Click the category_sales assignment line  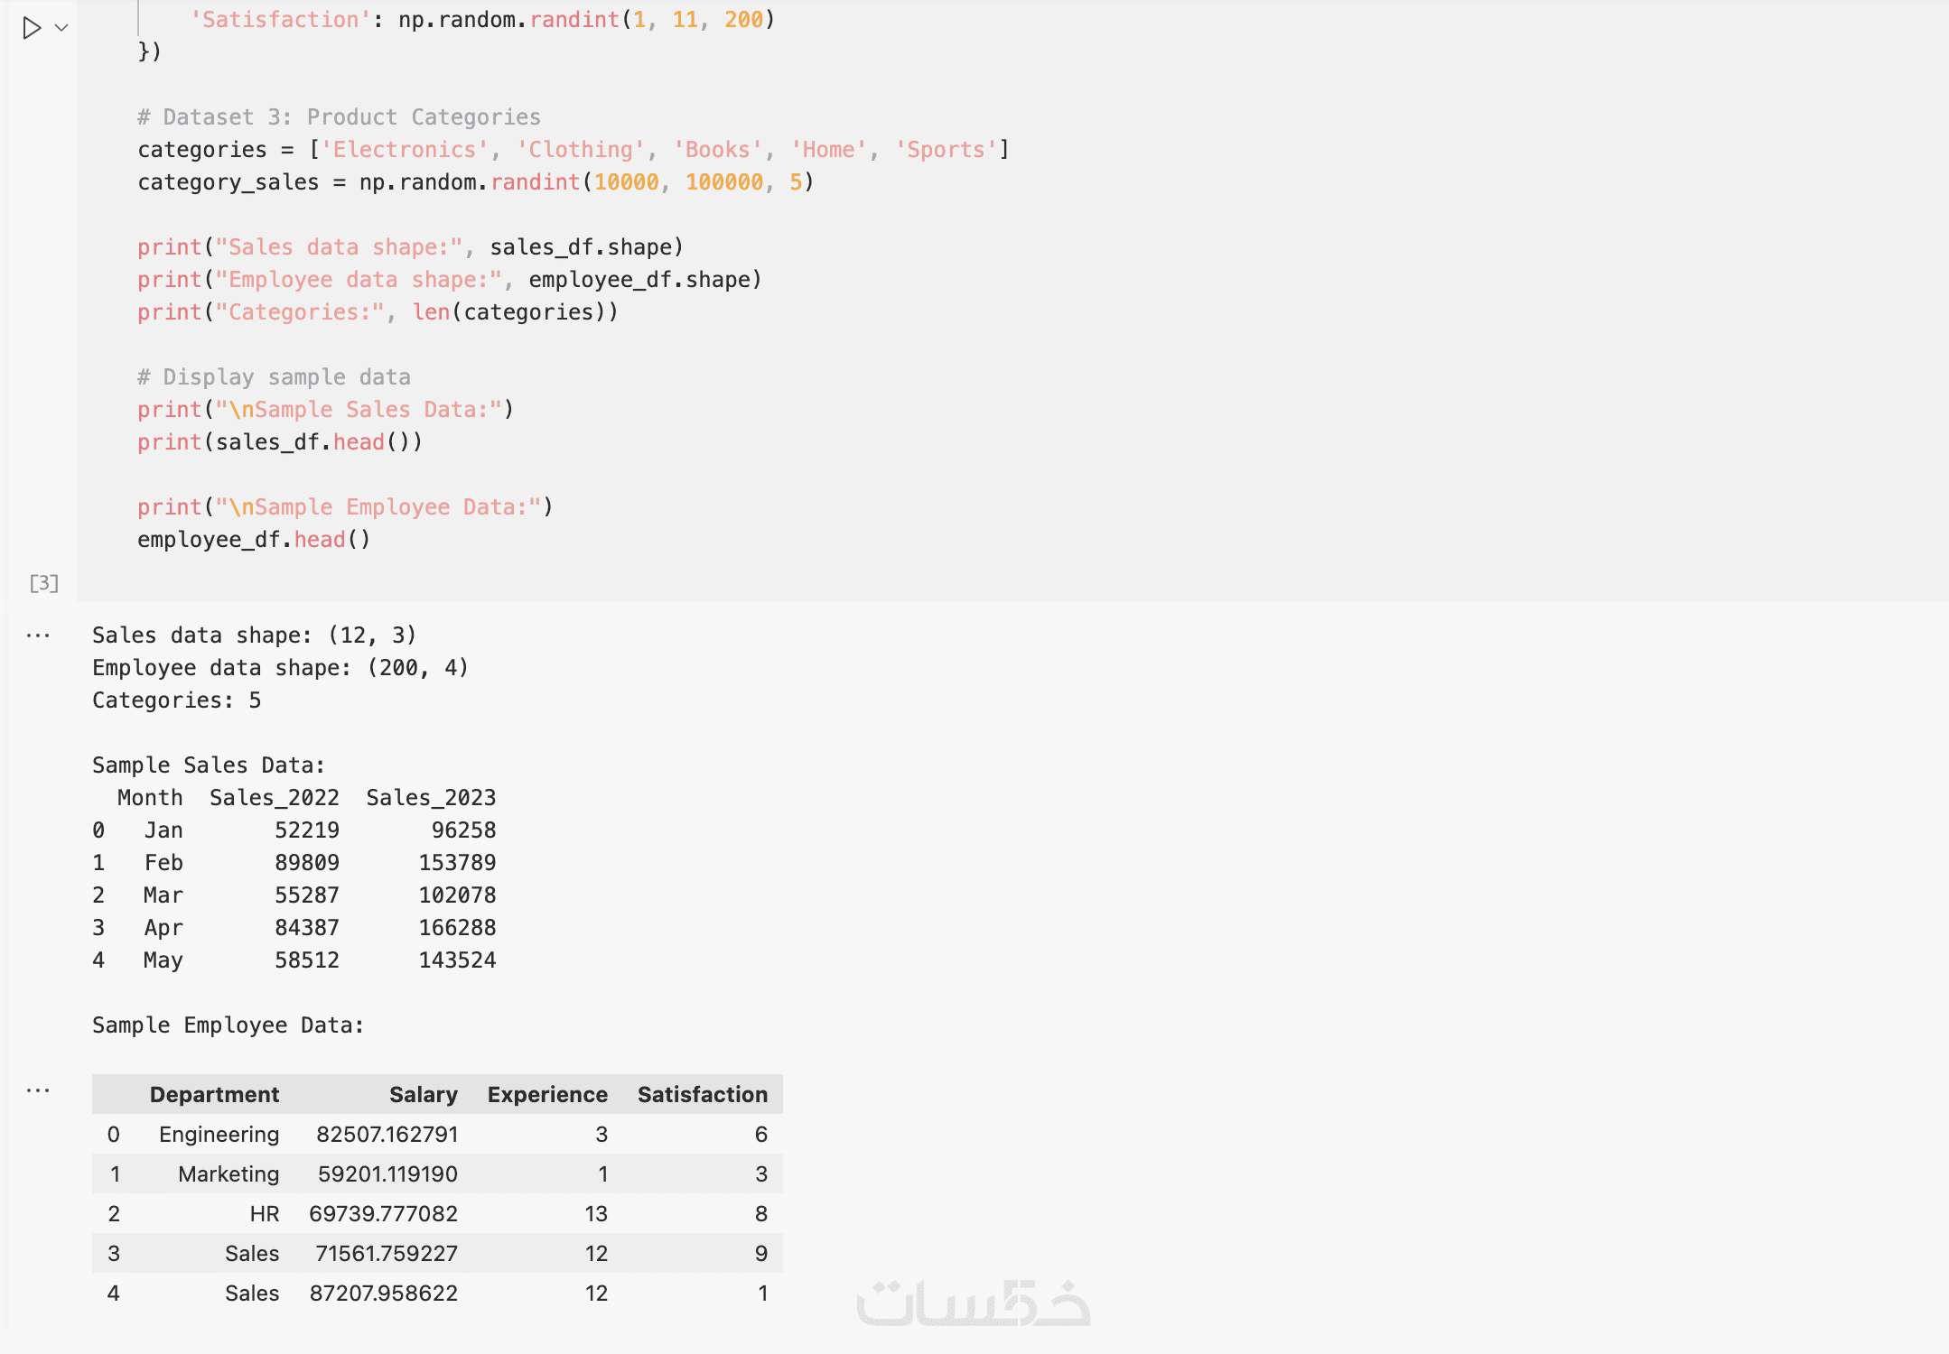pyautogui.click(x=475, y=182)
